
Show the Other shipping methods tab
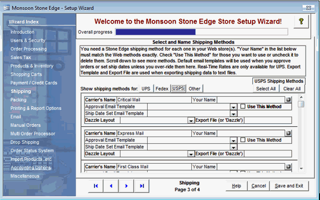coord(194,88)
